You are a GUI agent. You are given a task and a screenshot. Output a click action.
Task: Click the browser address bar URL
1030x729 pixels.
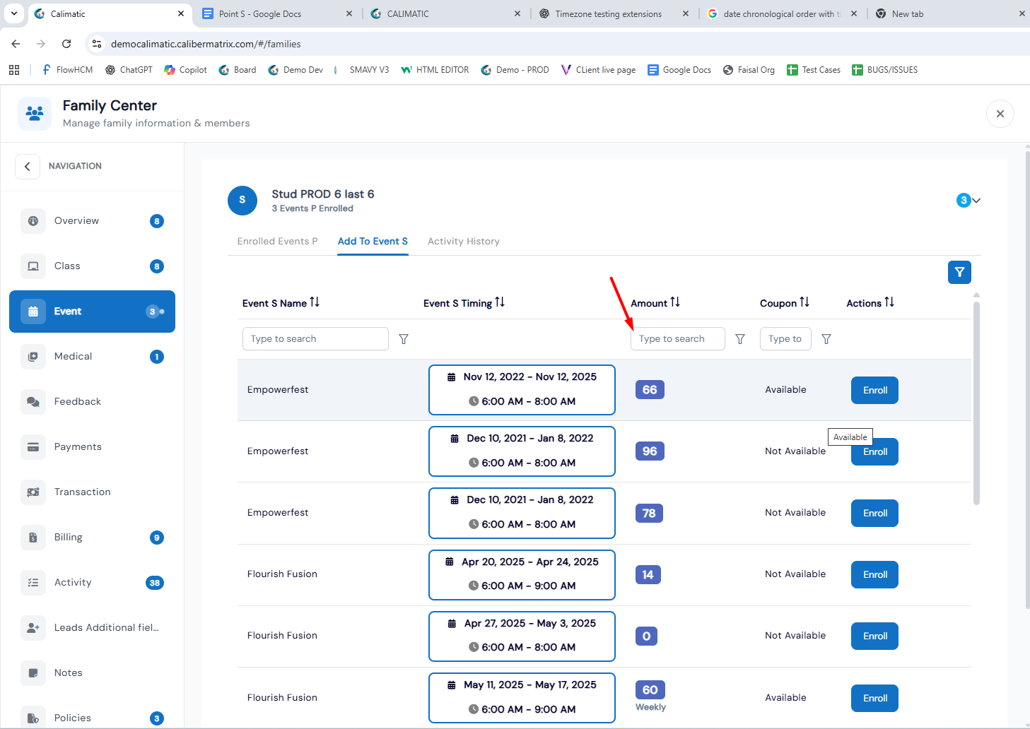(x=206, y=44)
